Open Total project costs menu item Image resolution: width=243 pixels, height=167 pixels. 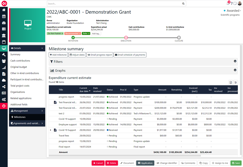click(20, 86)
